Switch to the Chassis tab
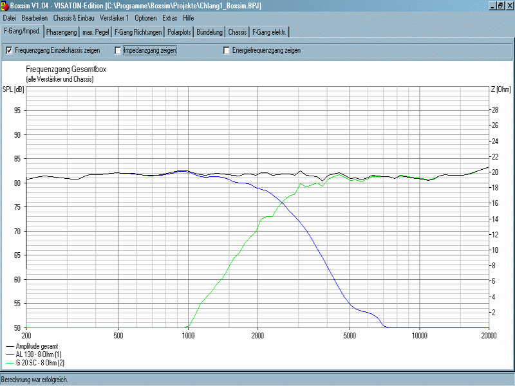Viewport: 515px width, 386px height. click(238, 32)
